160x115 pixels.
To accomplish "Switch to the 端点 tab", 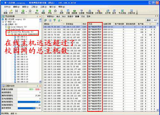I will [58, 17].
